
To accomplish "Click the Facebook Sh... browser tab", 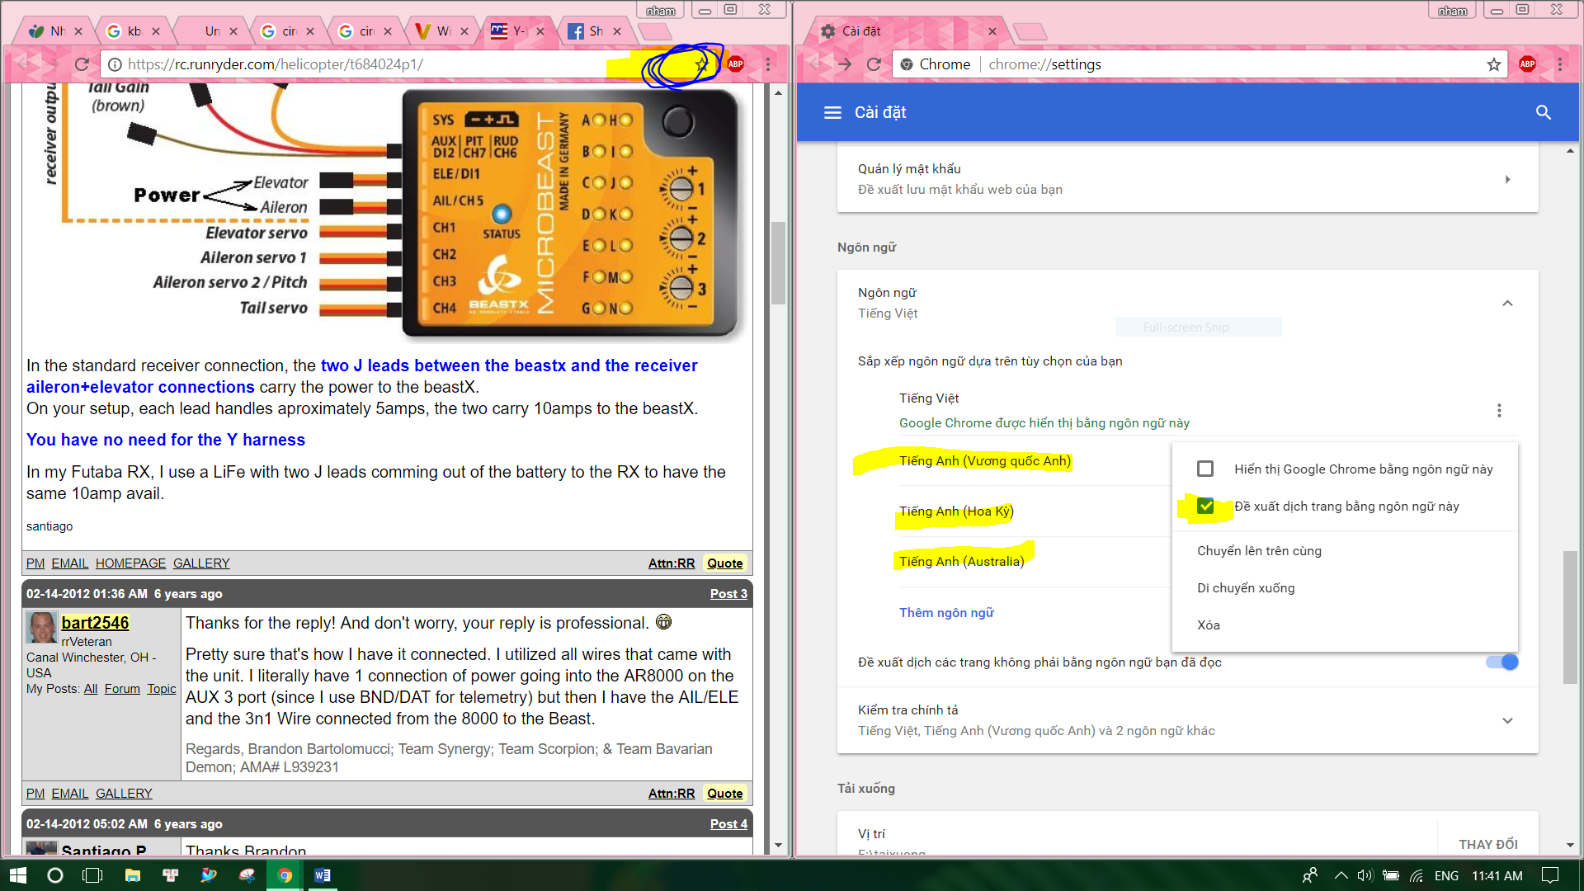I will tap(590, 30).
